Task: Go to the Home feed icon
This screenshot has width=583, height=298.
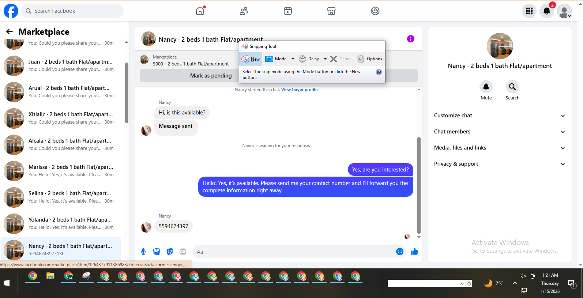Action: click(x=200, y=11)
